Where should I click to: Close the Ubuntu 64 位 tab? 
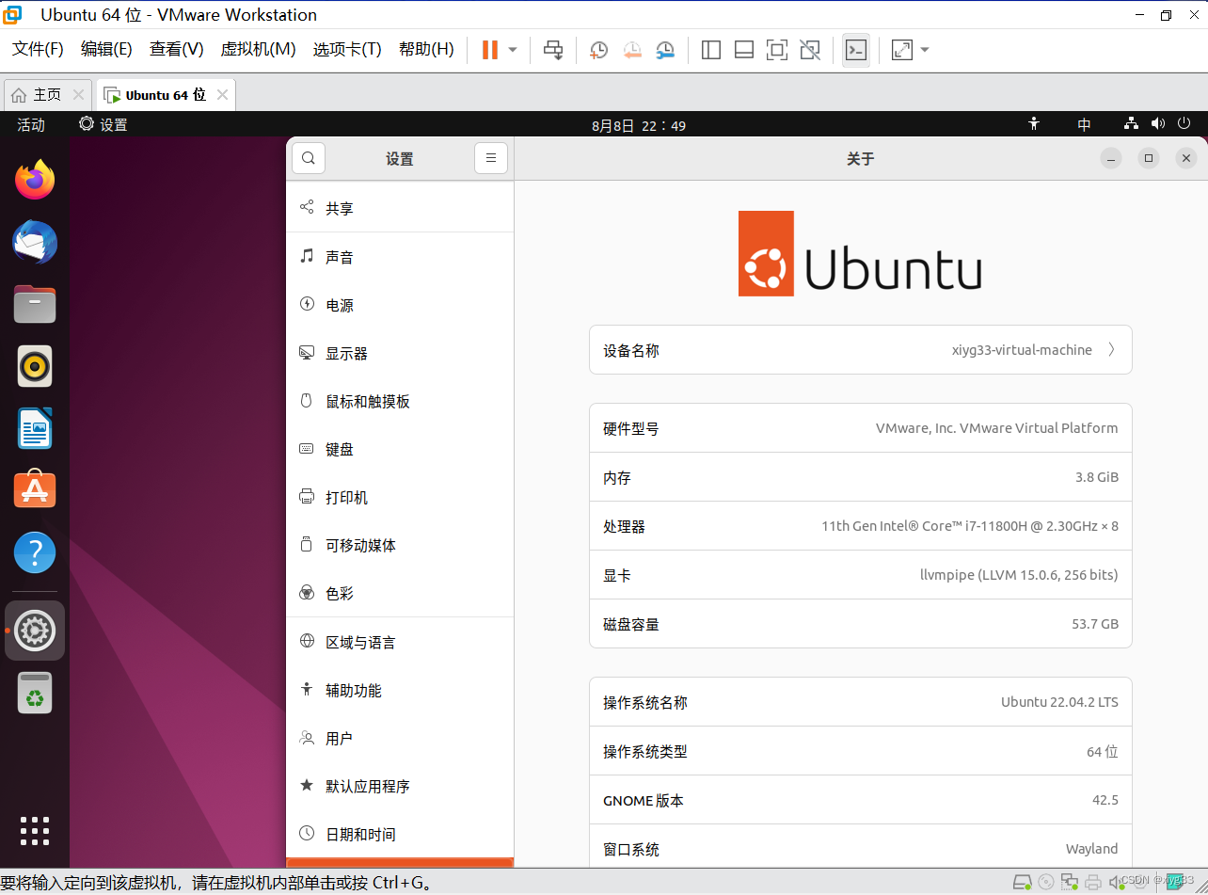pos(222,95)
